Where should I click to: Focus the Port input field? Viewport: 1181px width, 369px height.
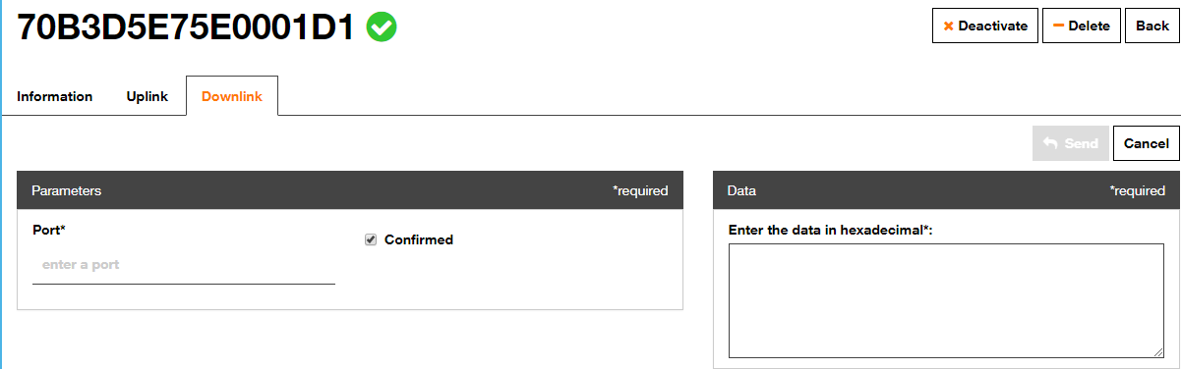click(x=184, y=265)
